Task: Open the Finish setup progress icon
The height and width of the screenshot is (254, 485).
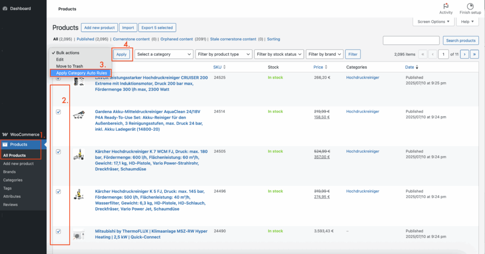Action: (x=470, y=6)
